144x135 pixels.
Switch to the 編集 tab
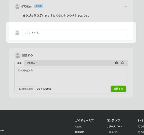19,63
